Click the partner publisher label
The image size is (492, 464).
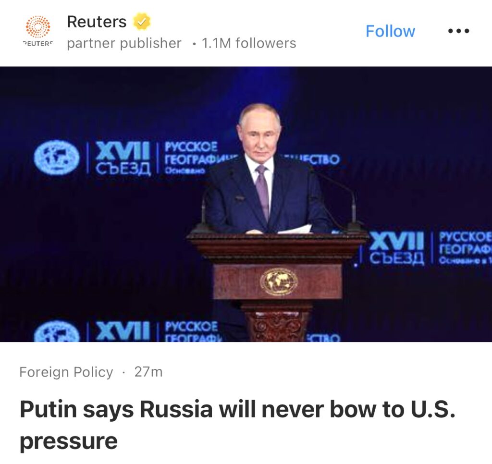[x=124, y=43]
